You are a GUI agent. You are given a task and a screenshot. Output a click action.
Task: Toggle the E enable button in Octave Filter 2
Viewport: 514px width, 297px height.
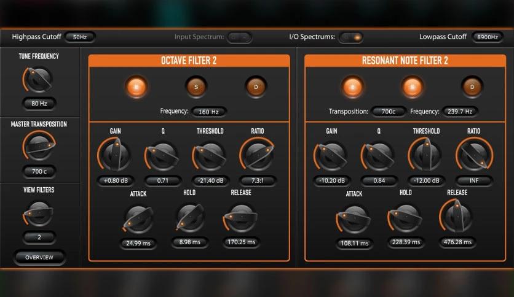tap(136, 87)
